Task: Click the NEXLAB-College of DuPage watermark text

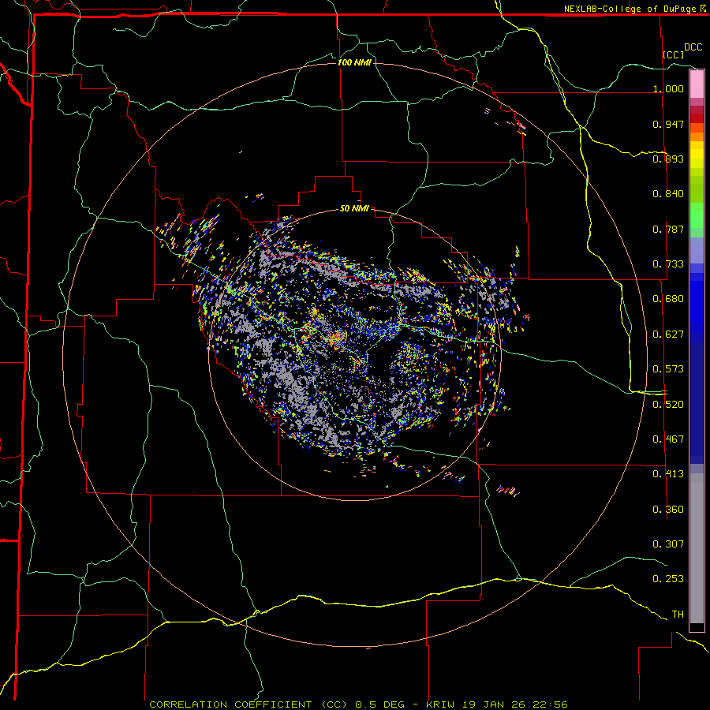Action: pyautogui.click(x=634, y=9)
